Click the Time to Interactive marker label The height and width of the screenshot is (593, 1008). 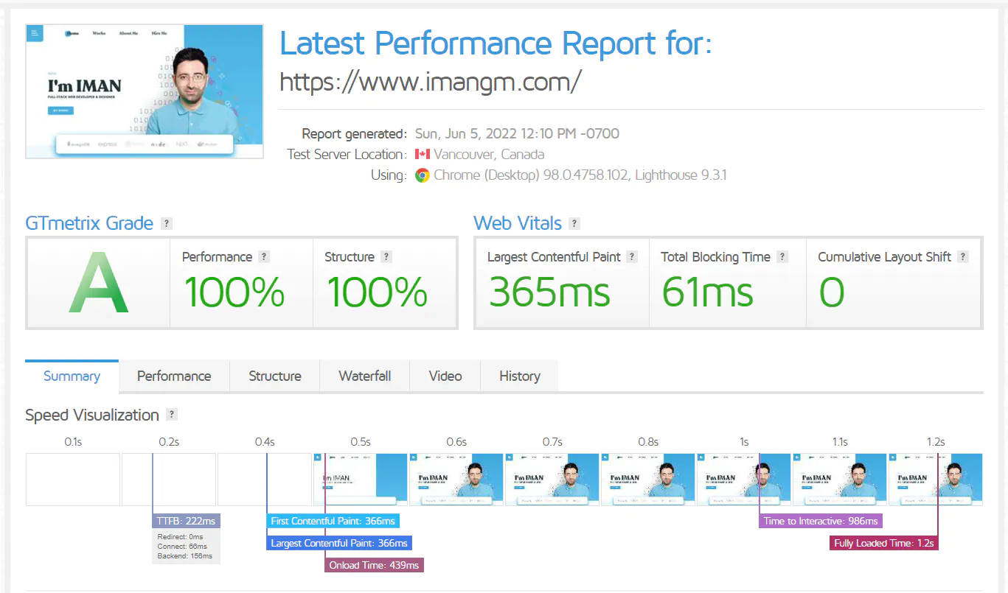(820, 522)
